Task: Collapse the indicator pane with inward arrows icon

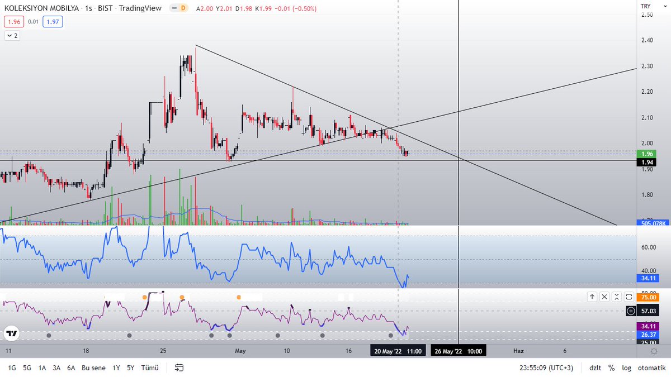Action: (x=616, y=297)
